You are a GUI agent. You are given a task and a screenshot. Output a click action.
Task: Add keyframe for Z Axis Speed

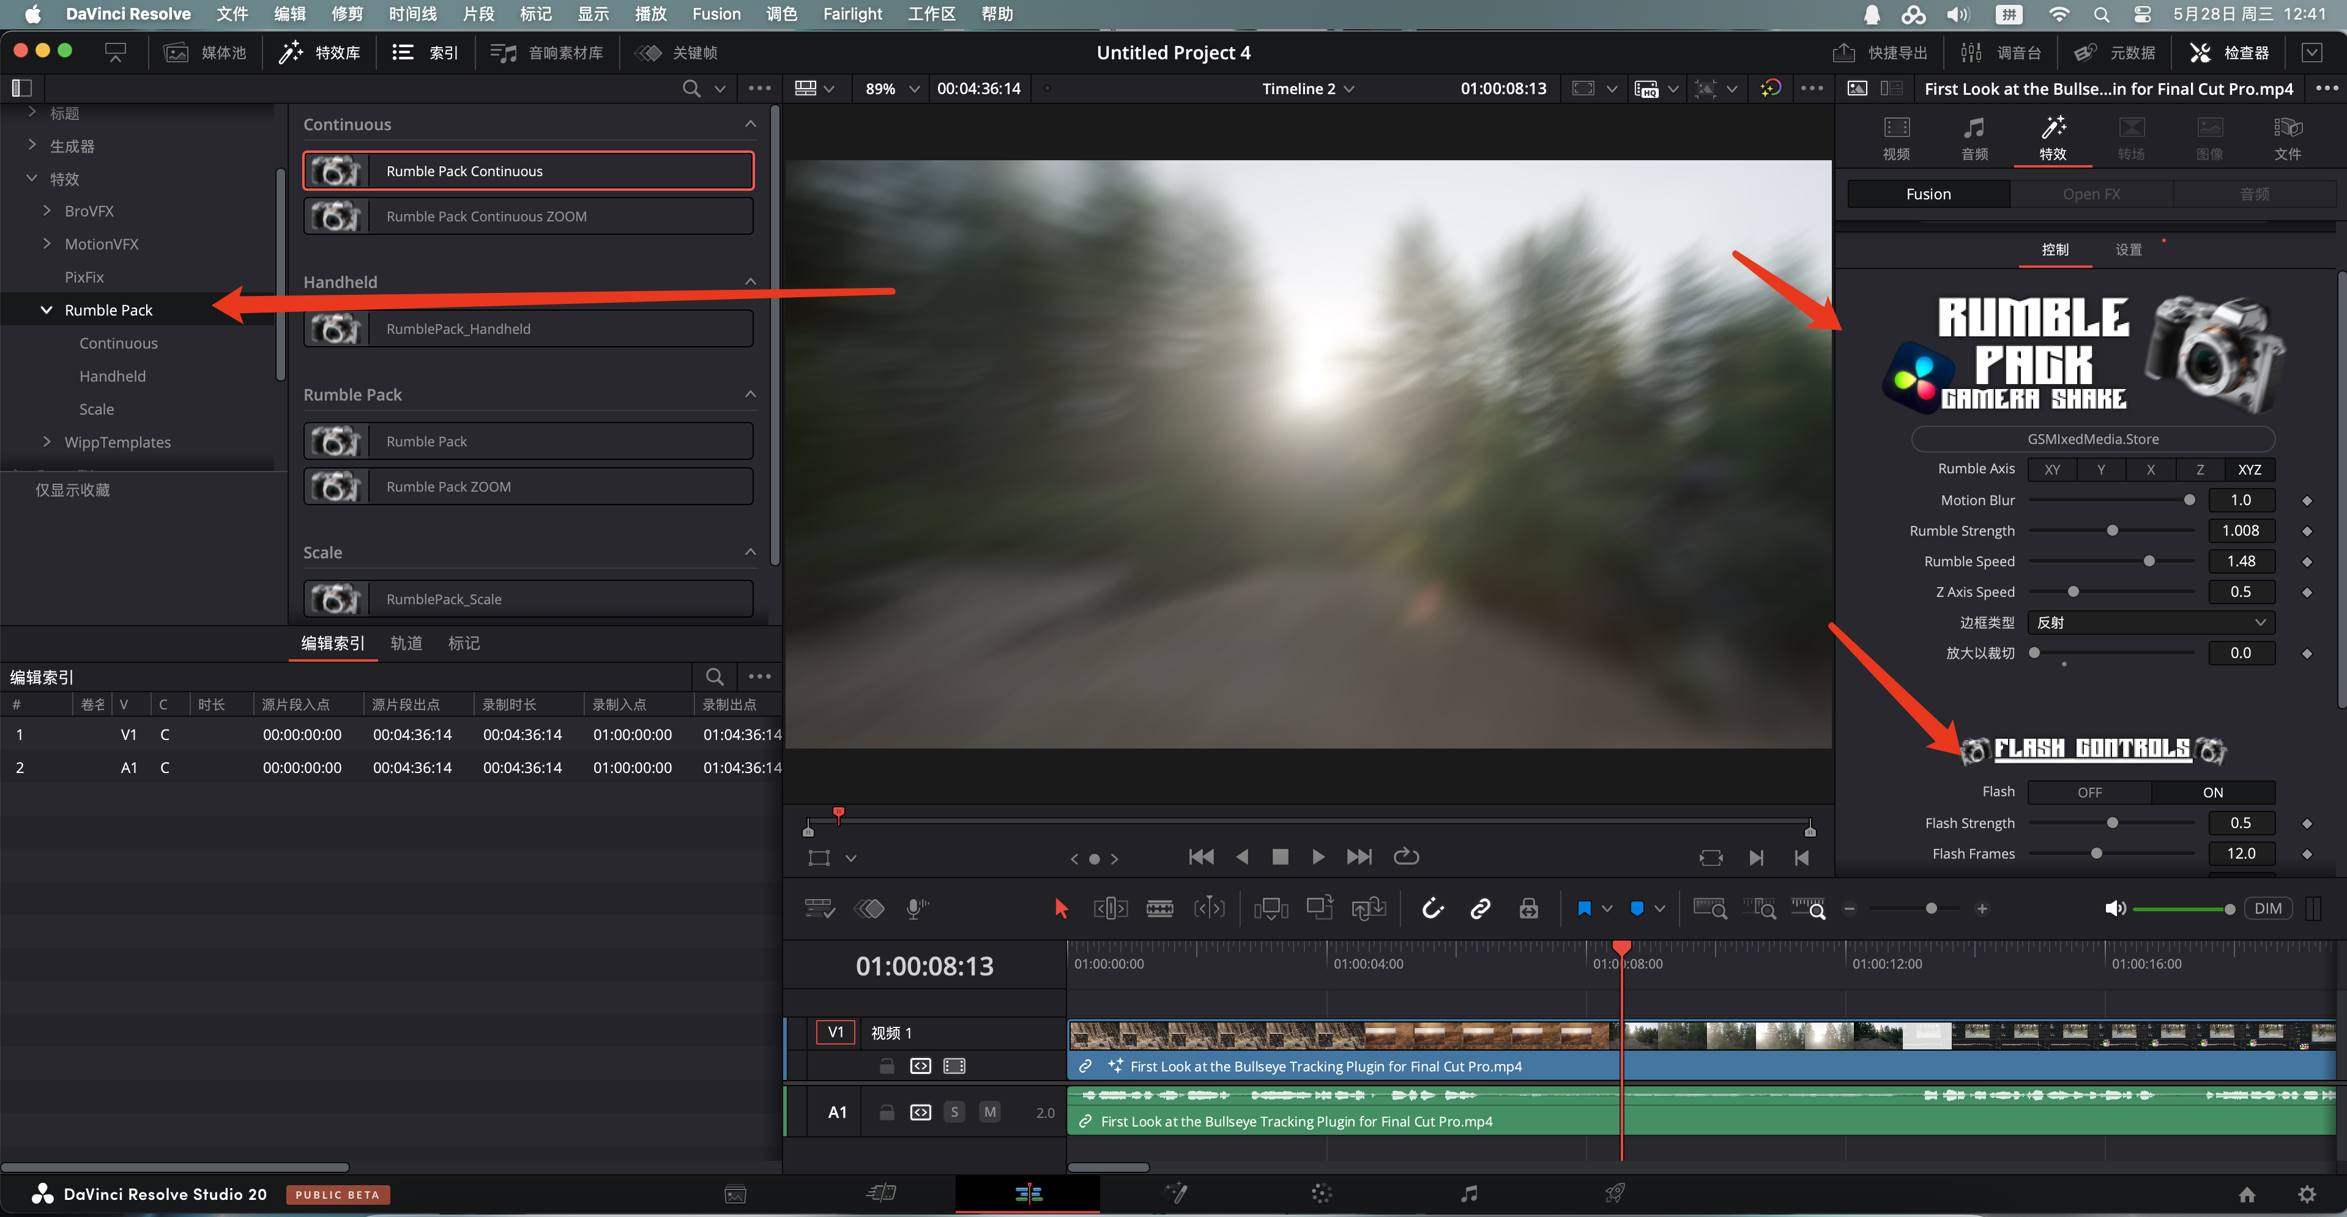2307,592
